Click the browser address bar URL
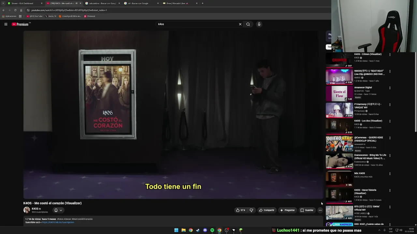The image size is (417, 234). tap(69, 10)
